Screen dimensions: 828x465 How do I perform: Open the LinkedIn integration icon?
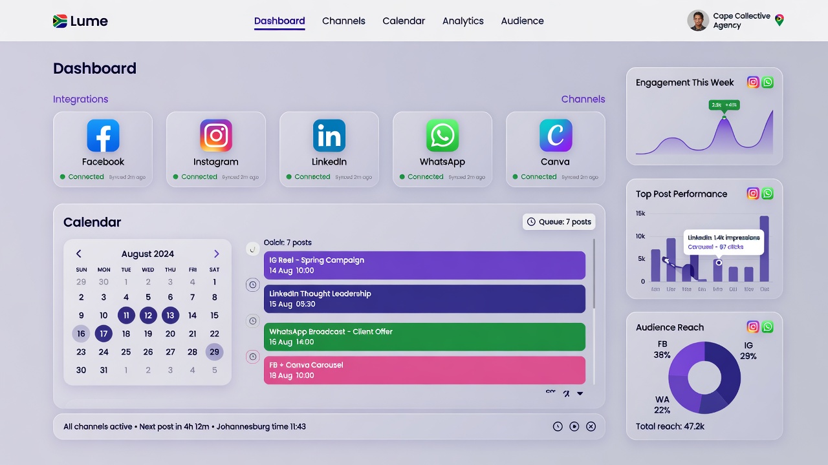tap(329, 136)
